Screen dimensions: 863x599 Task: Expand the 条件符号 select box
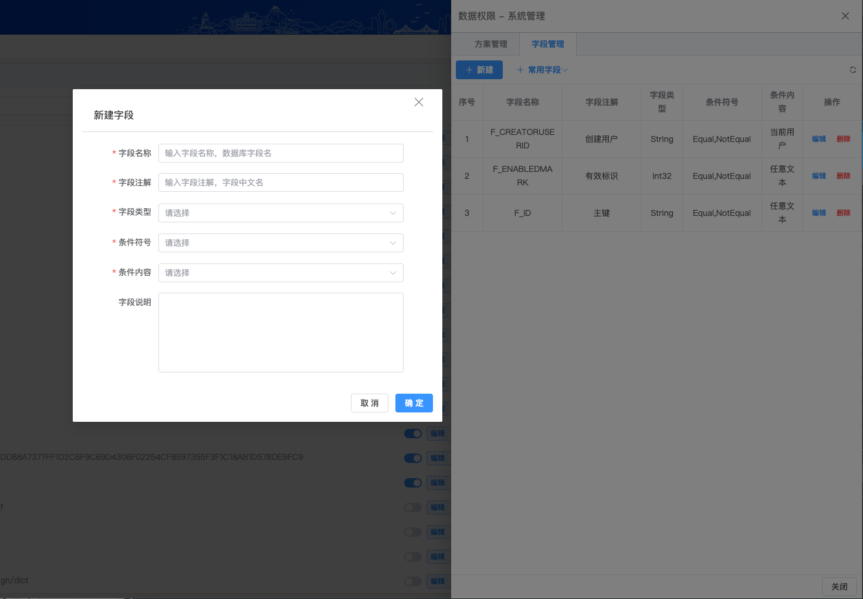coord(280,243)
